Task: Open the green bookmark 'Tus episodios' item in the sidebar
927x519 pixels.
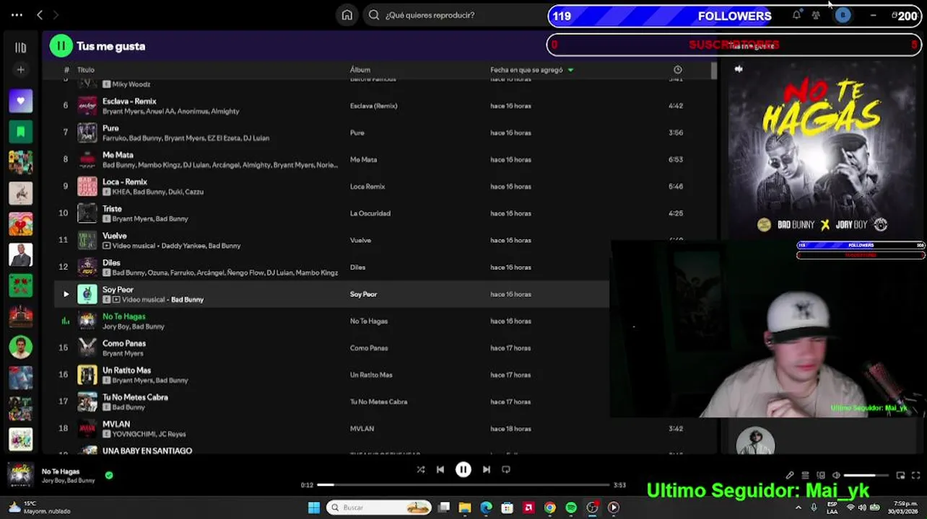Action: 20,132
